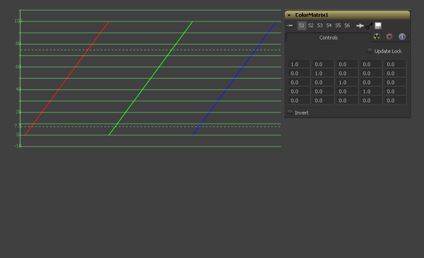
Task: Switch to settings version S3
Action: click(x=320, y=26)
